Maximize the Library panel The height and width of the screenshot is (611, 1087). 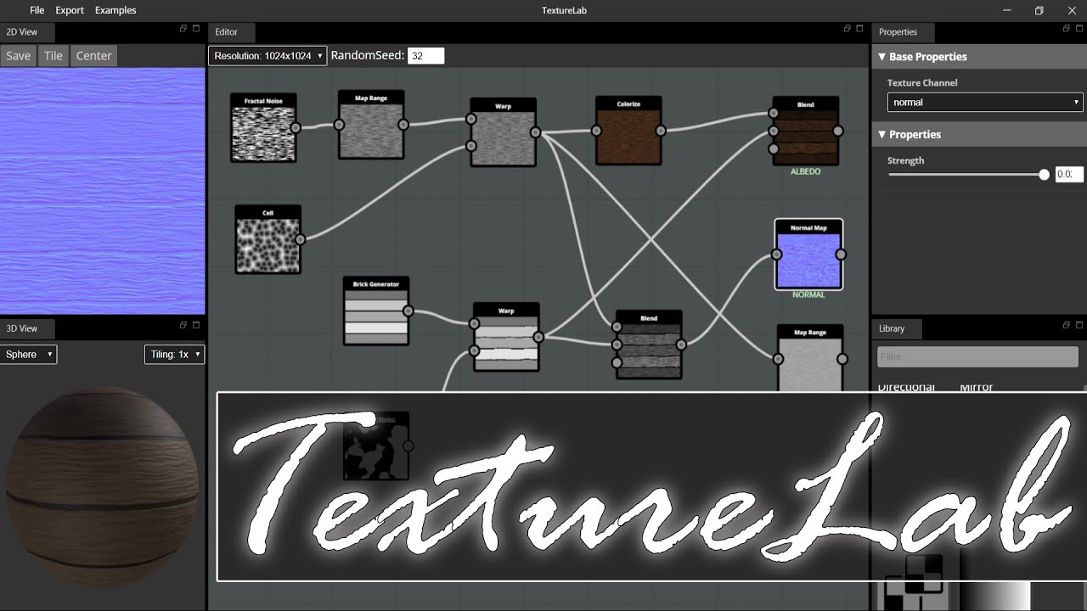pyautogui.click(x=1080, y=325)
